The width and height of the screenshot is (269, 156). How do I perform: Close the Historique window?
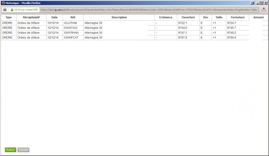265,3
